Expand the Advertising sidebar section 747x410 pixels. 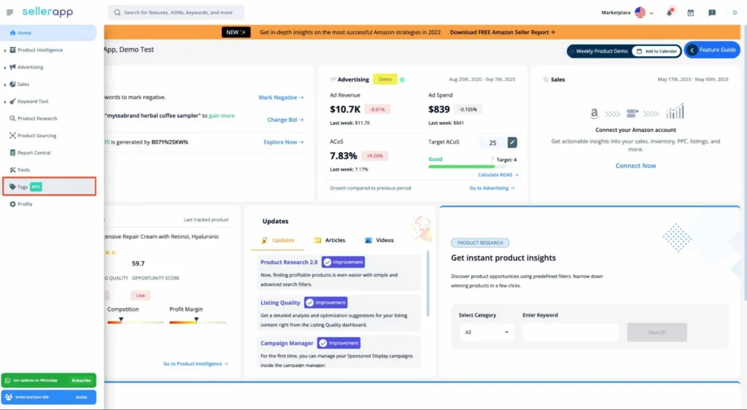(5, 67)
